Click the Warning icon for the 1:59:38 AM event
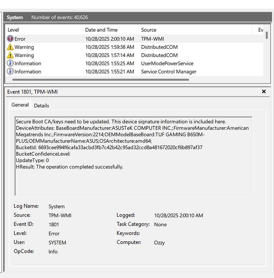 click(x=10, y=47)
